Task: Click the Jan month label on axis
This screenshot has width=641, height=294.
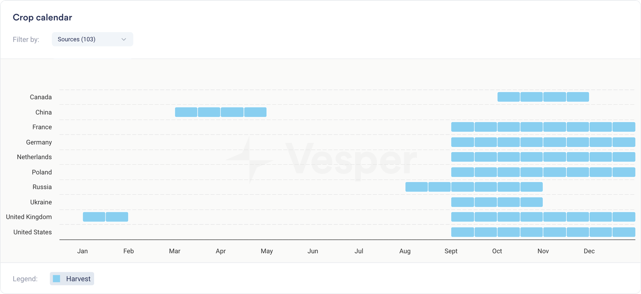Action: (x=83, y=251)
